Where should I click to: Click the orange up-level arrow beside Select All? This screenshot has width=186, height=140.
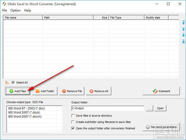(x=7, y=82)
